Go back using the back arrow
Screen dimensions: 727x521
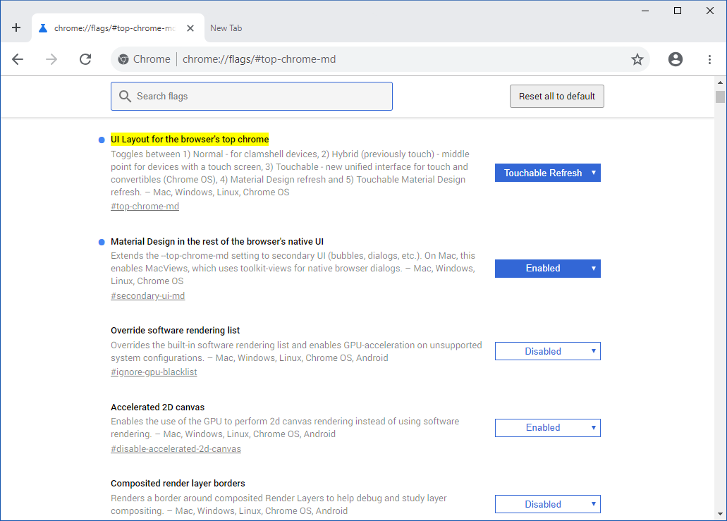[18, 59]
